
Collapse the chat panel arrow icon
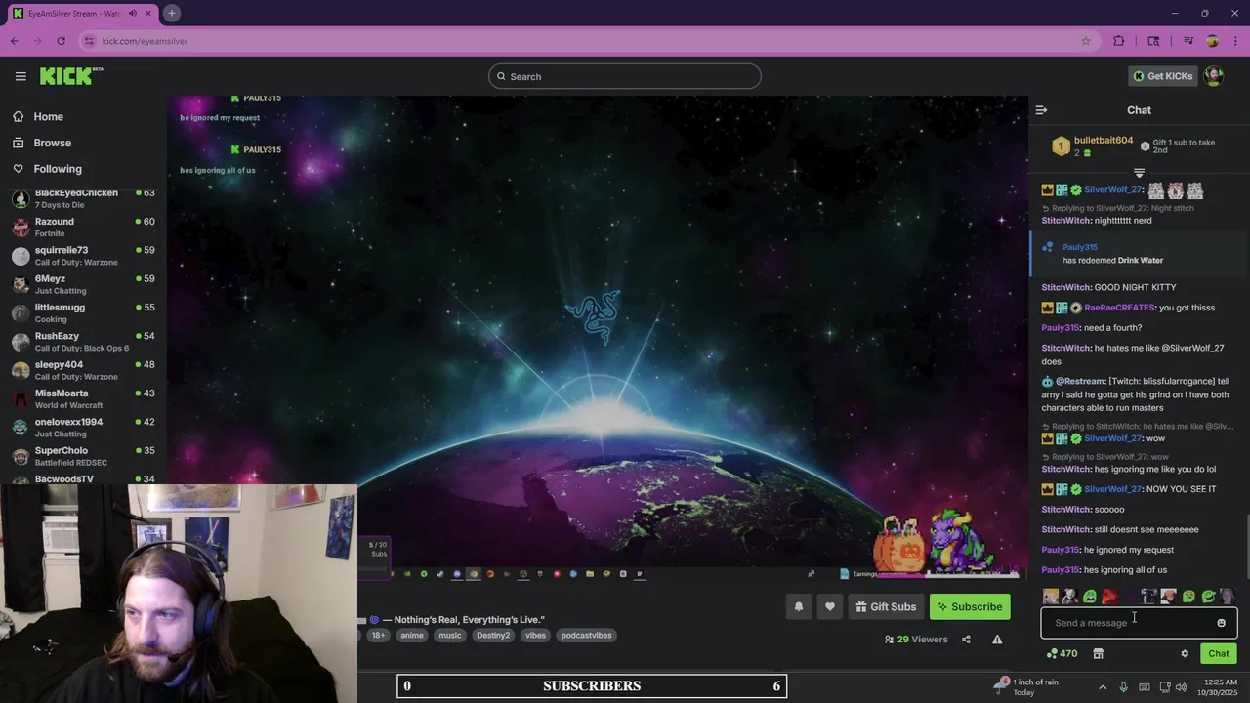1041,110
